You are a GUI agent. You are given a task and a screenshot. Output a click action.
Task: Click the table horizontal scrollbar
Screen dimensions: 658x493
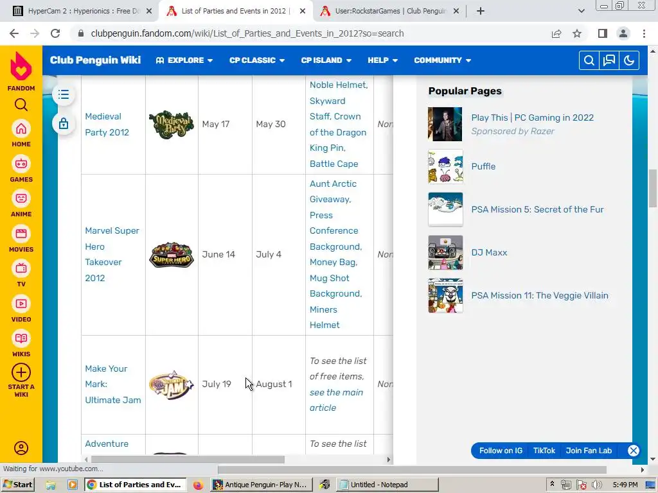pos(188,460)
